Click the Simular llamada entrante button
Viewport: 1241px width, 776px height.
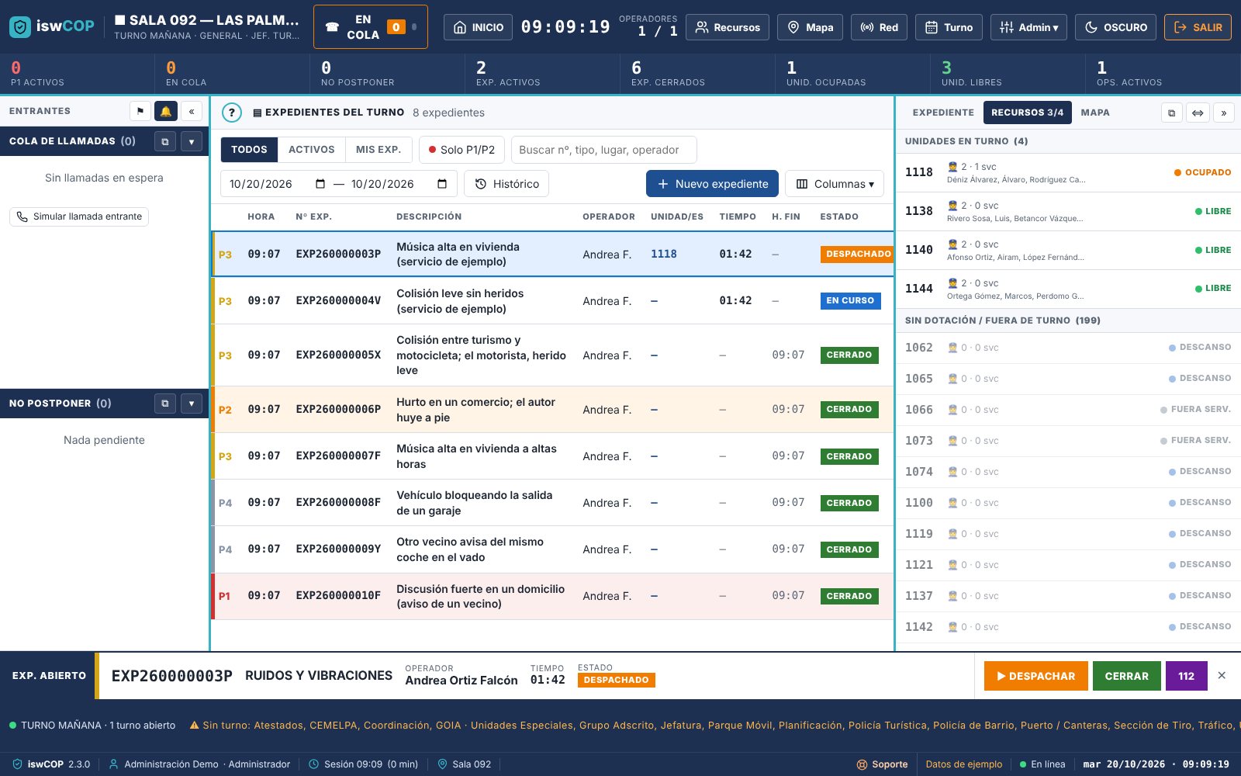79,217
